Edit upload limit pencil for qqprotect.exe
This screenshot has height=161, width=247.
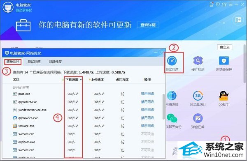pos(103,102)
